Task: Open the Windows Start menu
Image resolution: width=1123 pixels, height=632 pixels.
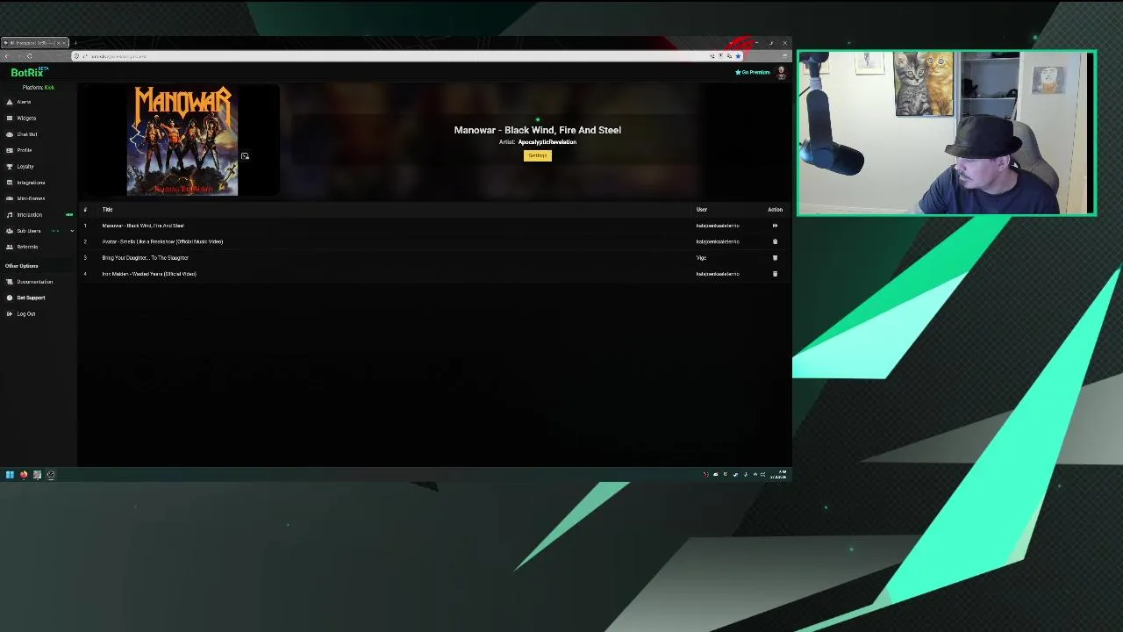Action: [10, 475]
